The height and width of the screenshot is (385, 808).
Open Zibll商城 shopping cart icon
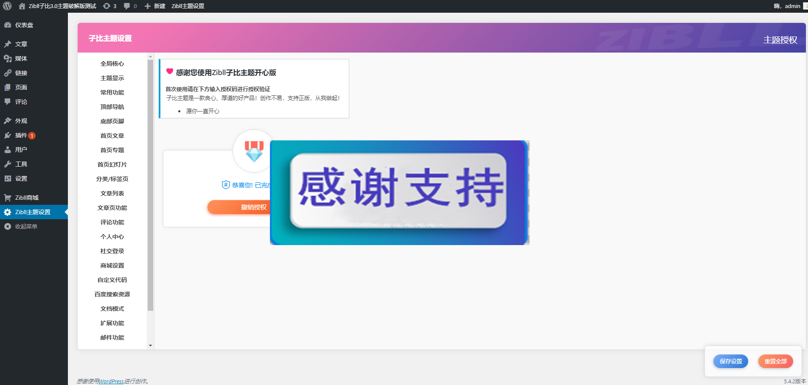click(x=8, y=198)
